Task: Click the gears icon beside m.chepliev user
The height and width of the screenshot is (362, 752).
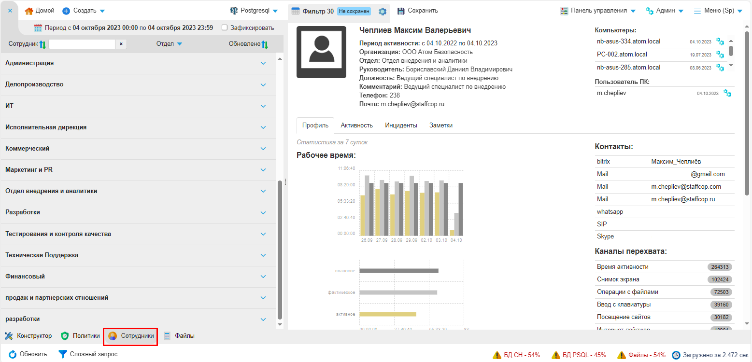Action: (727, 93)
